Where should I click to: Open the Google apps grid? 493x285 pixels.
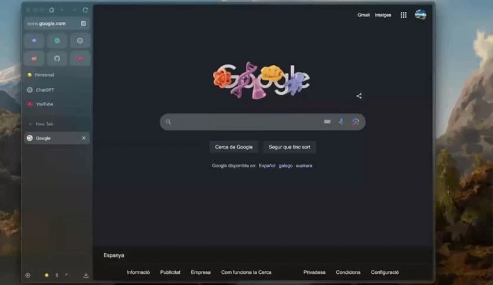404,15
